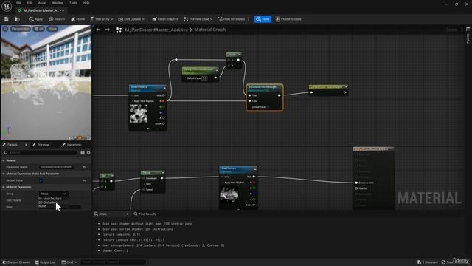The width and height of the screenshot is (472, 266).
Task: Open the Asset menu
Action: 42,3
